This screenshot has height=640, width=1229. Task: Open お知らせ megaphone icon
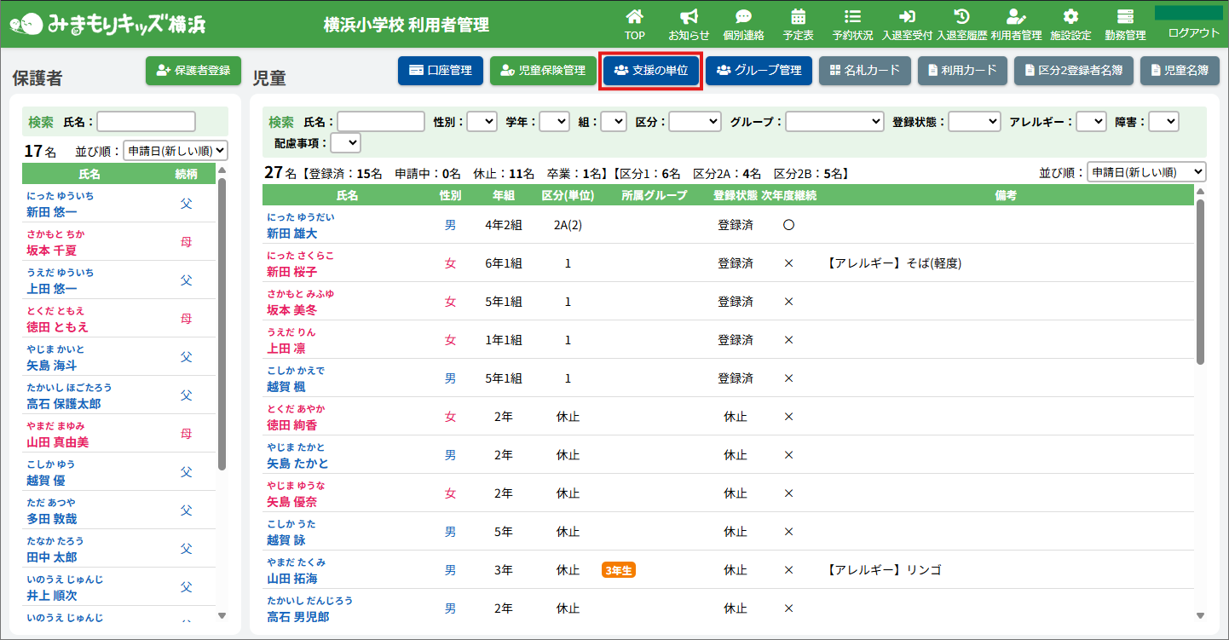[x=689, y=17]
